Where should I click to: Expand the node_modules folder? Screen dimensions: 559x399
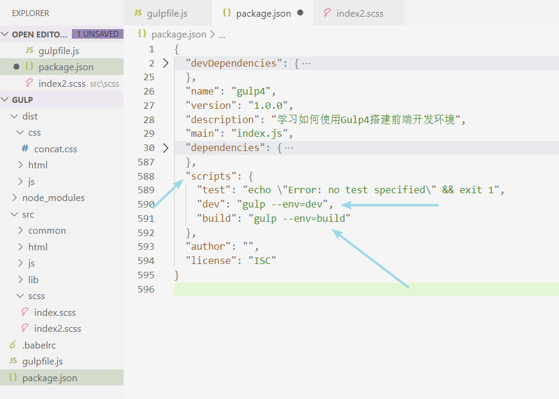[15, 197]
